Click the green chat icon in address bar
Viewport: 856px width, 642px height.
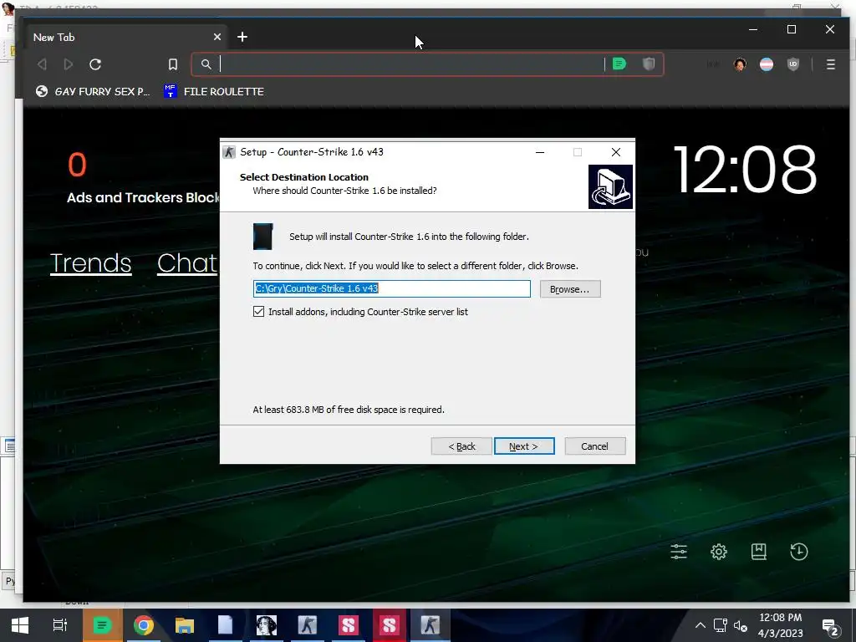pos(619,64)
